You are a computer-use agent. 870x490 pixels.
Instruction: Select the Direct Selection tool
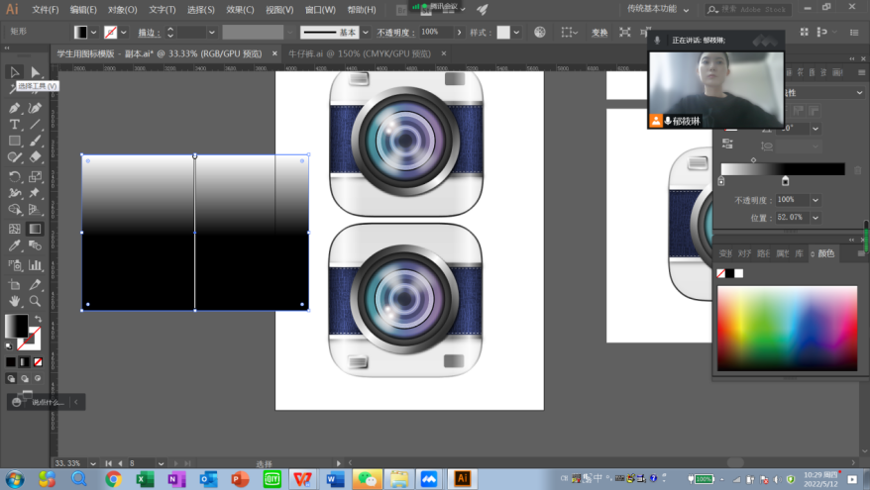pos(36,72)
